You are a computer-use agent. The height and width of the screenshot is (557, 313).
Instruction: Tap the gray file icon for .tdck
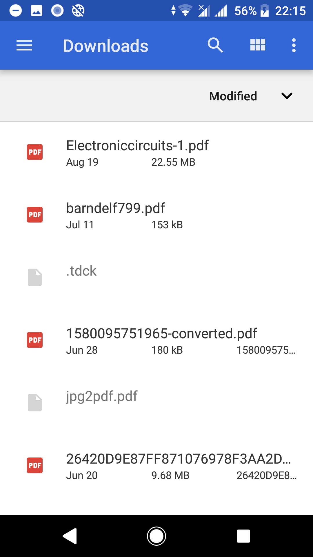35,277
